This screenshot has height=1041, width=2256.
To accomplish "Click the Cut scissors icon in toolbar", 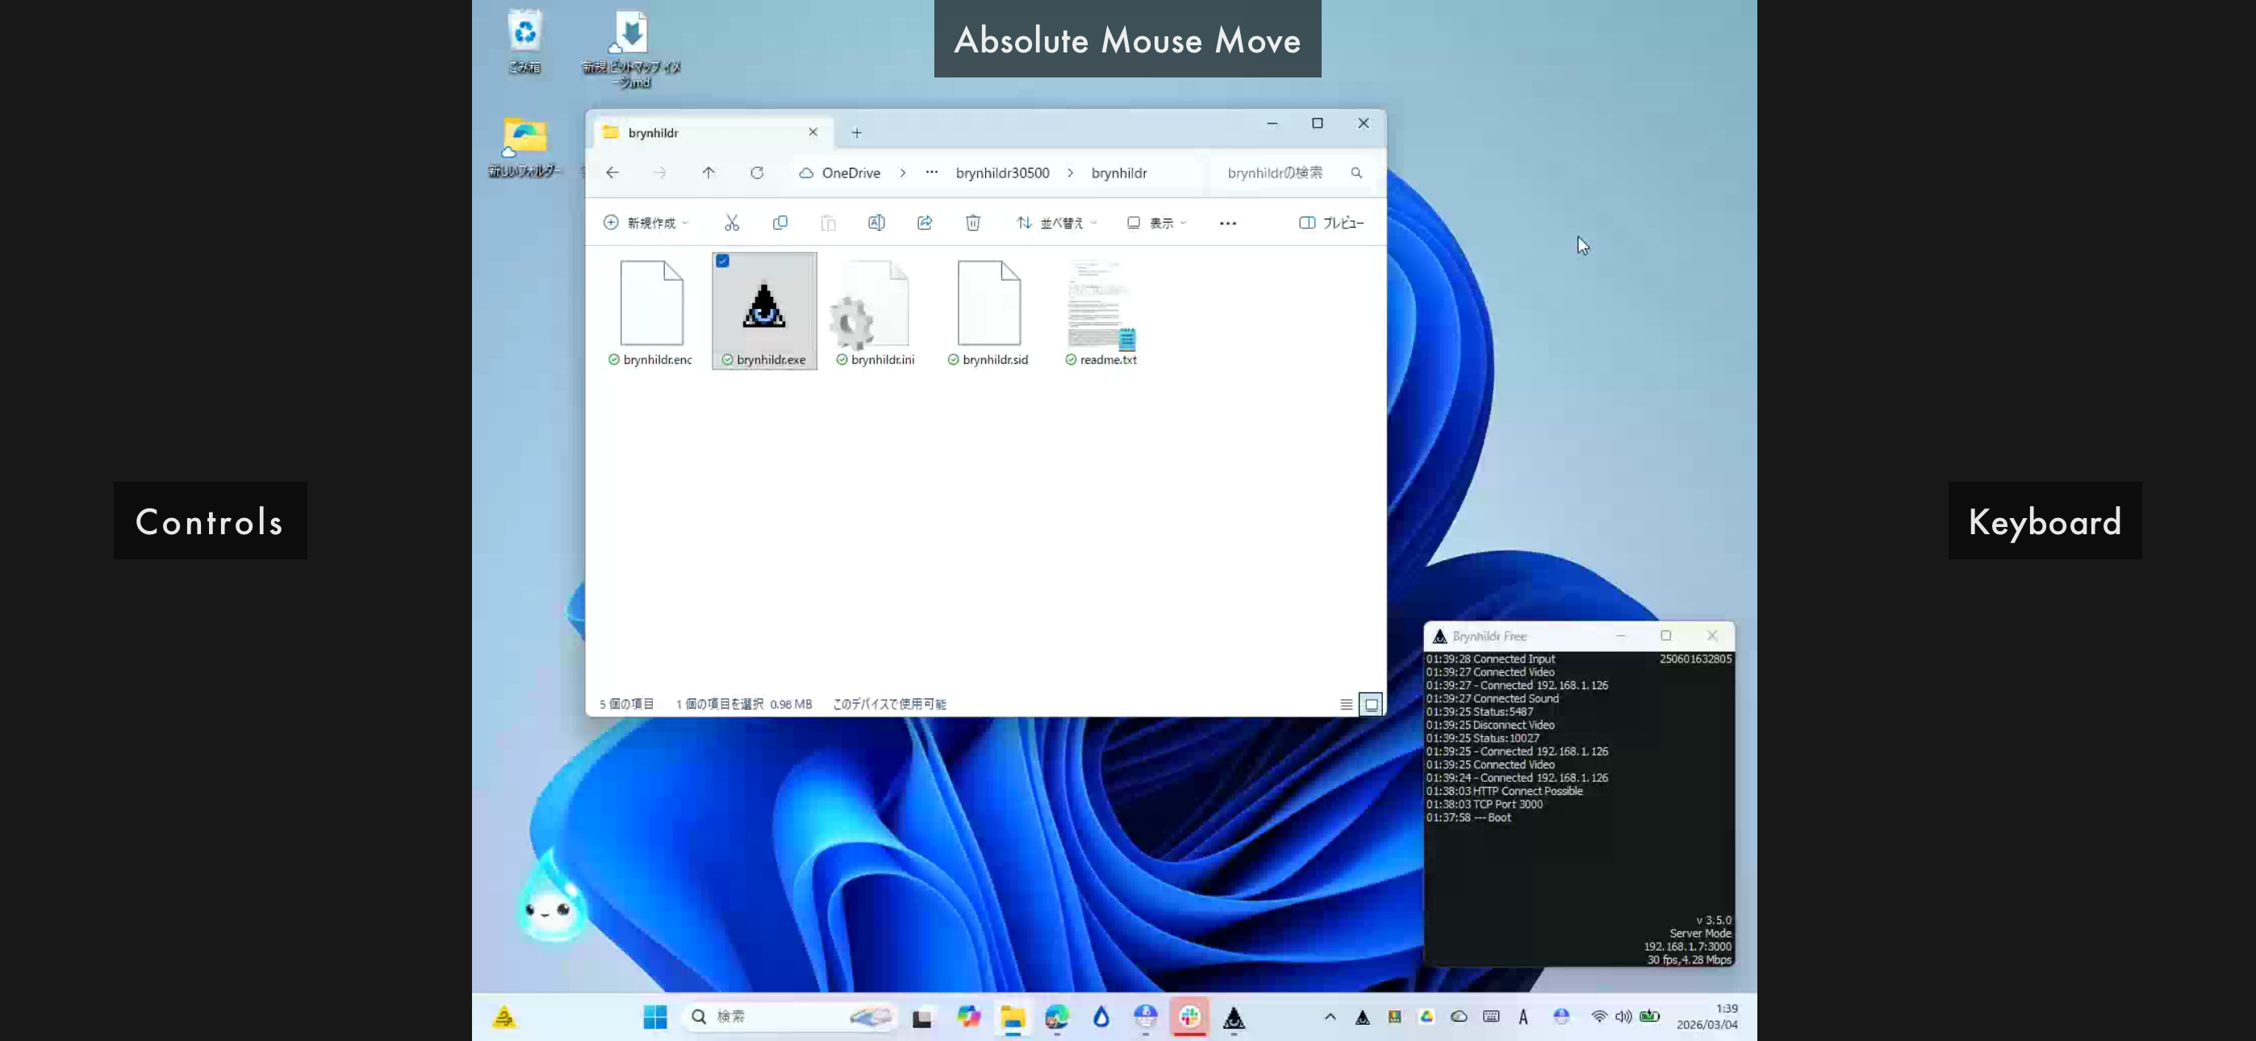I will point(731,223).
